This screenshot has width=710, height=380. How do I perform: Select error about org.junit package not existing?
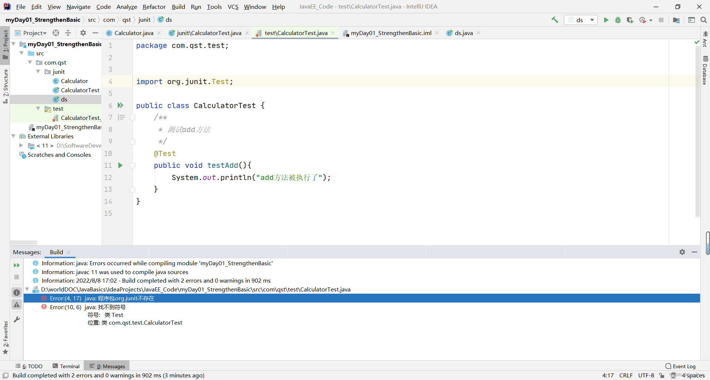tap(362, 298)
